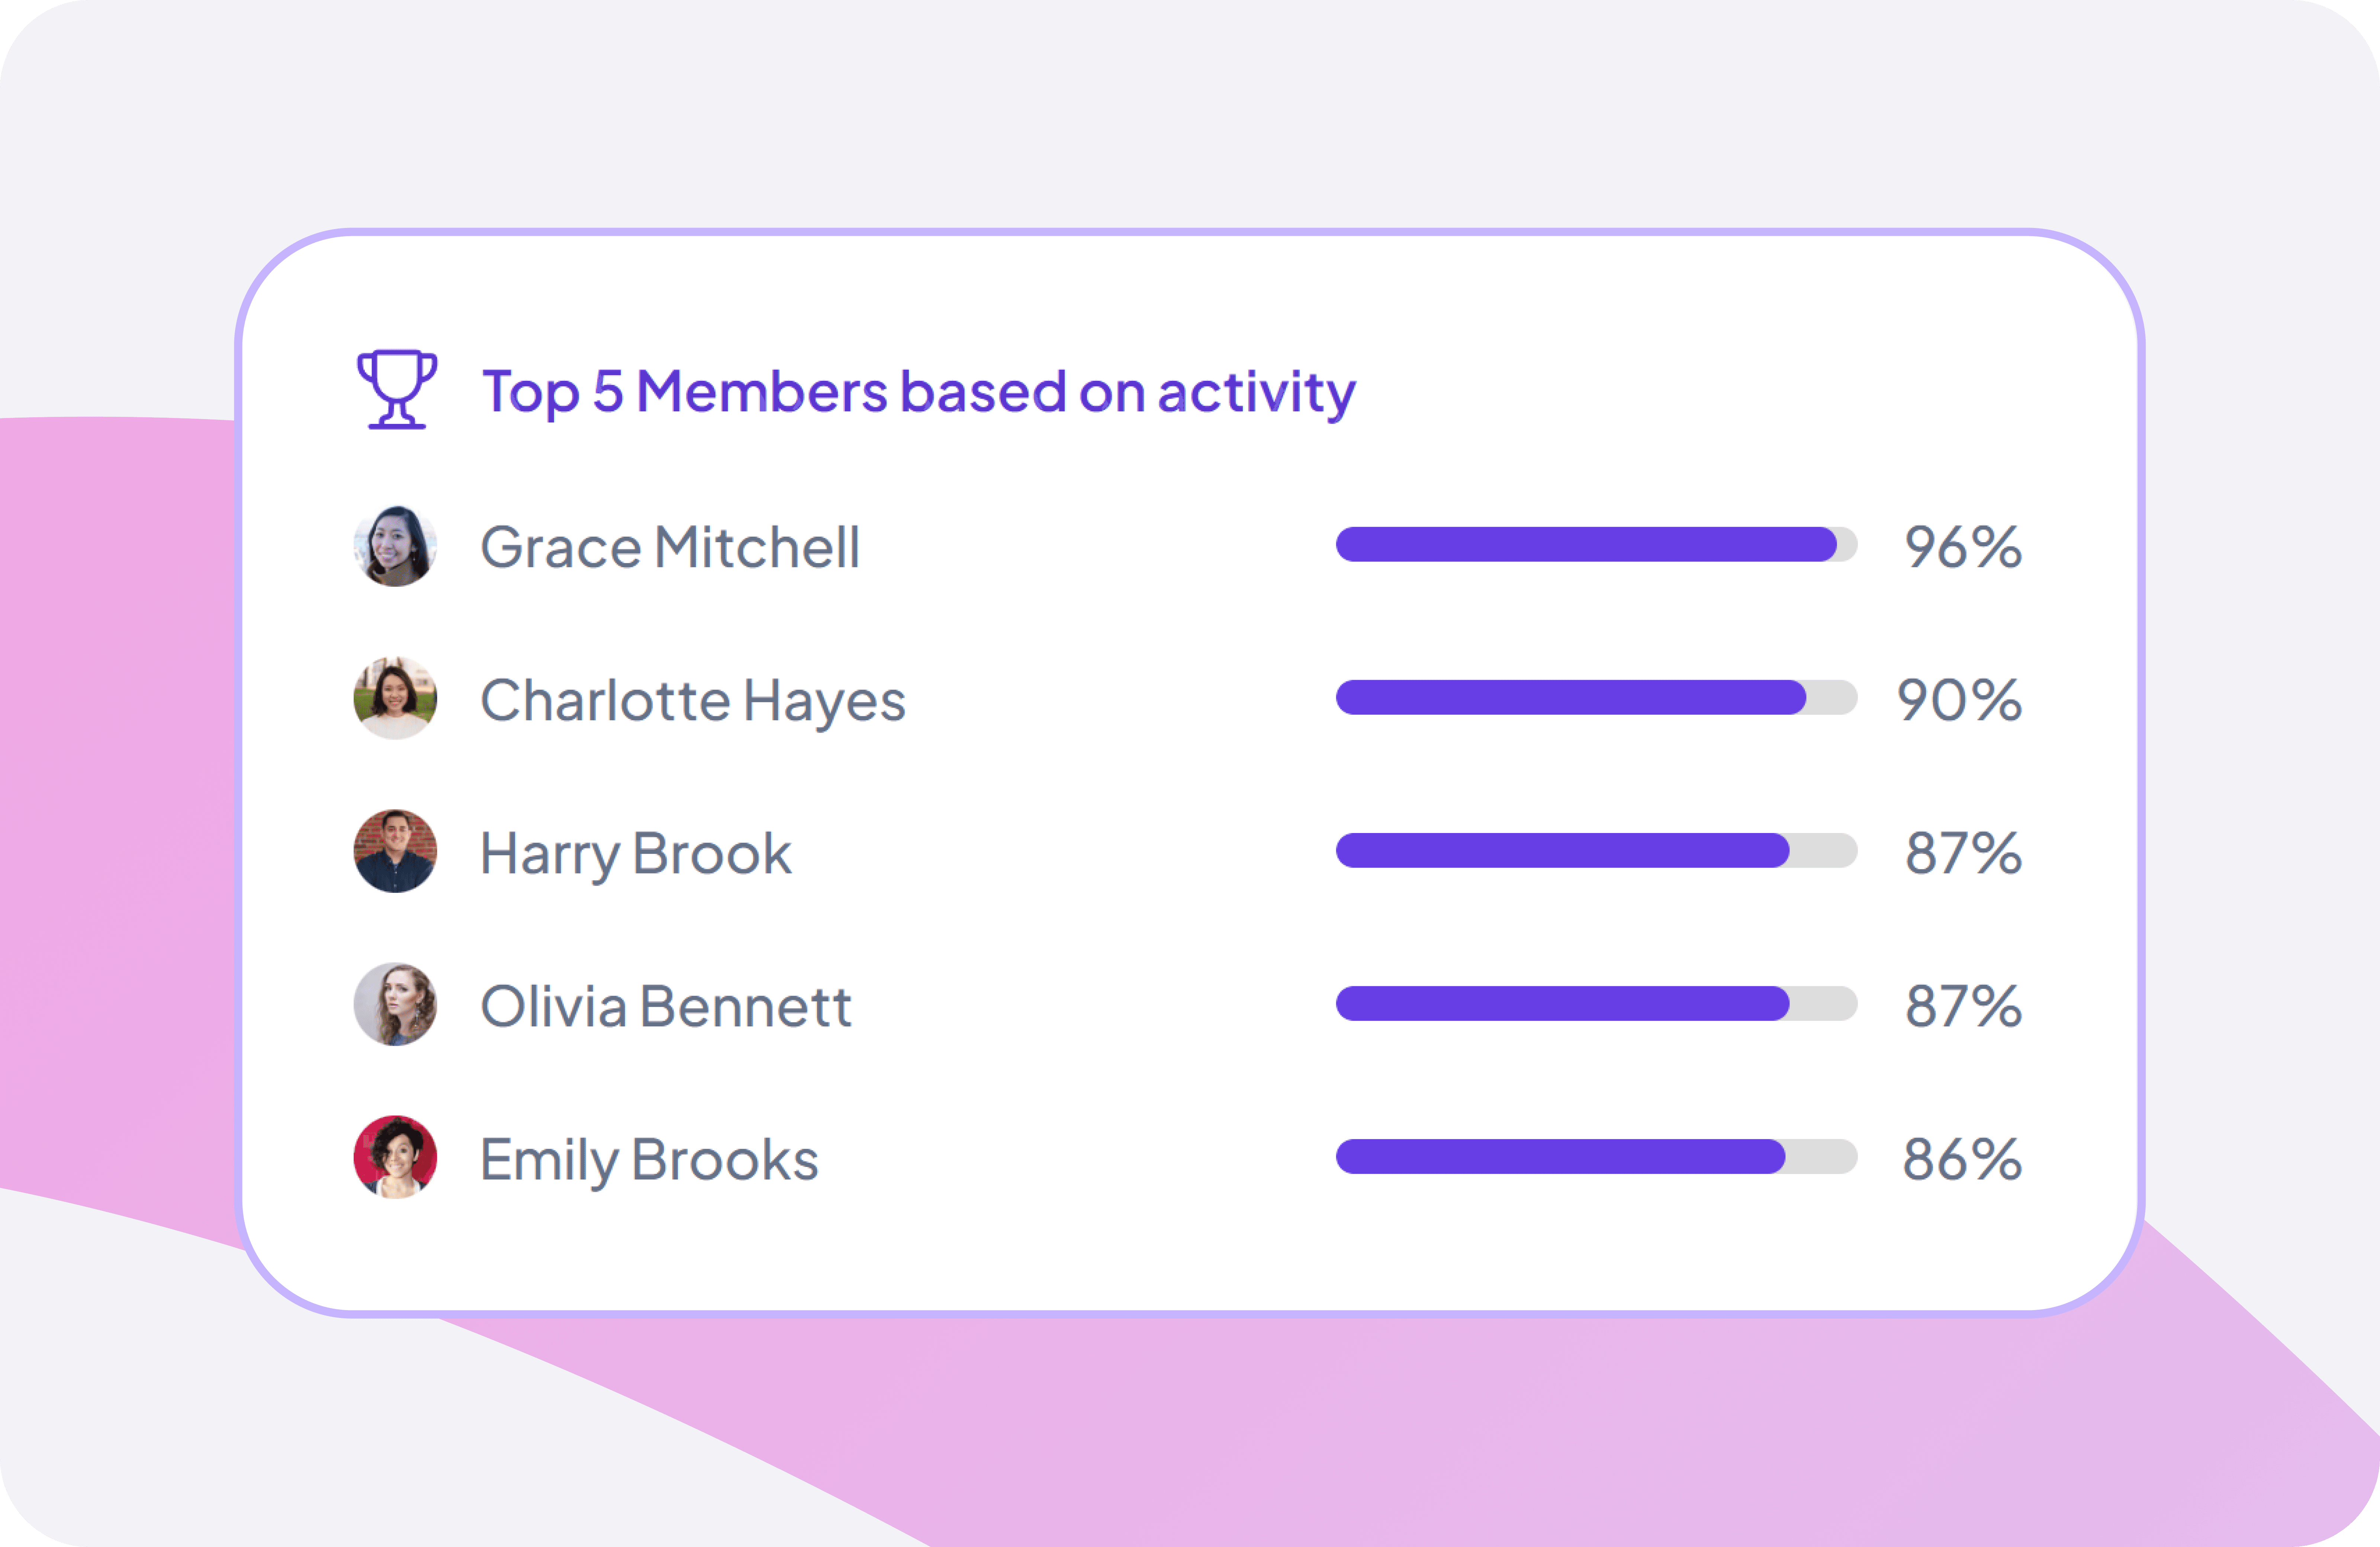
Task: Click Emily Brooks' avatar photo
Action: [395, 1157]
